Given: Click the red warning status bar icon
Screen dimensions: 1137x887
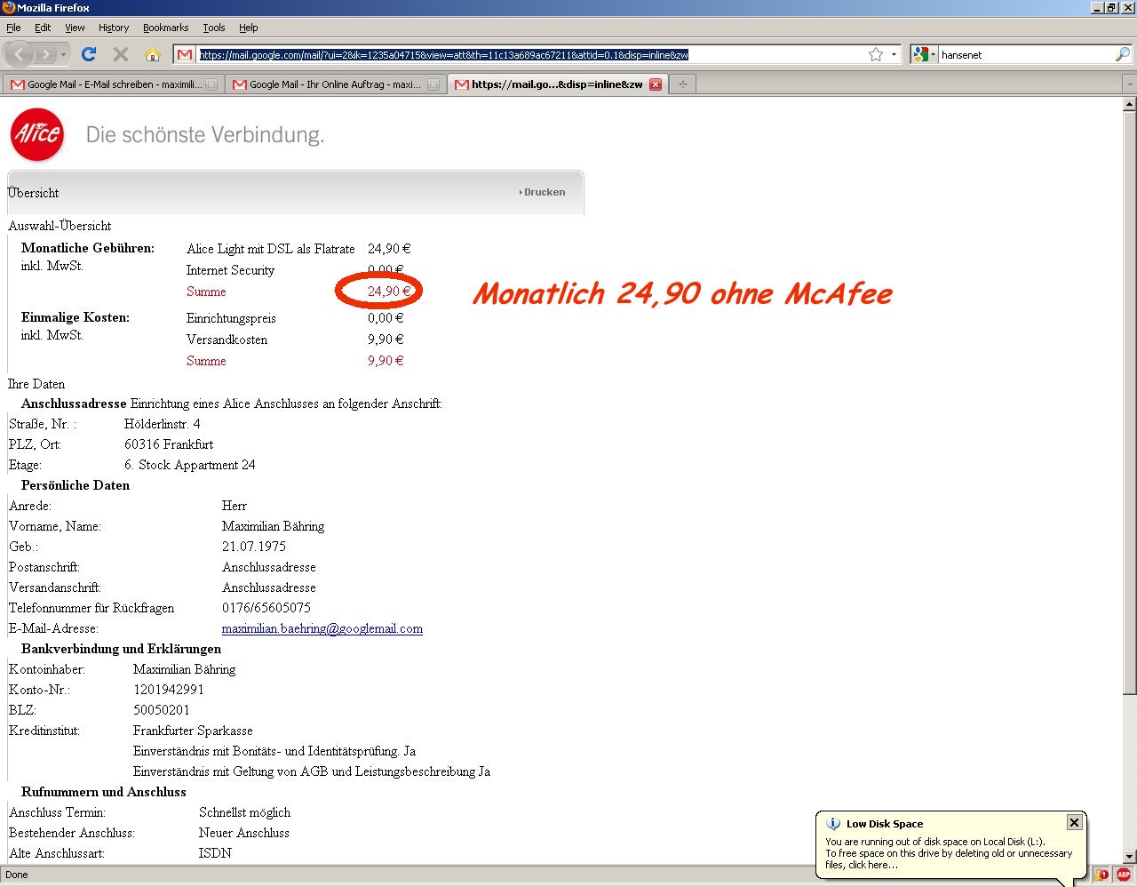Looking at the screenshot, I should tap(1101, 875).
